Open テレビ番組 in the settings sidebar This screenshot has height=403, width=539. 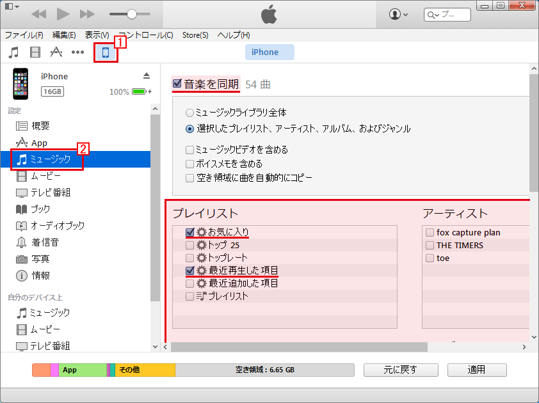coord(76,193)
